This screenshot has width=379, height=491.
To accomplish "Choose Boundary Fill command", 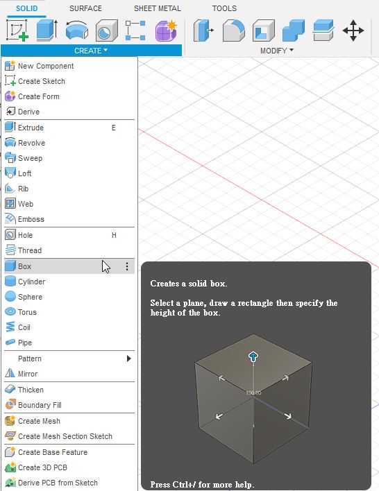I will pos(69,405).
